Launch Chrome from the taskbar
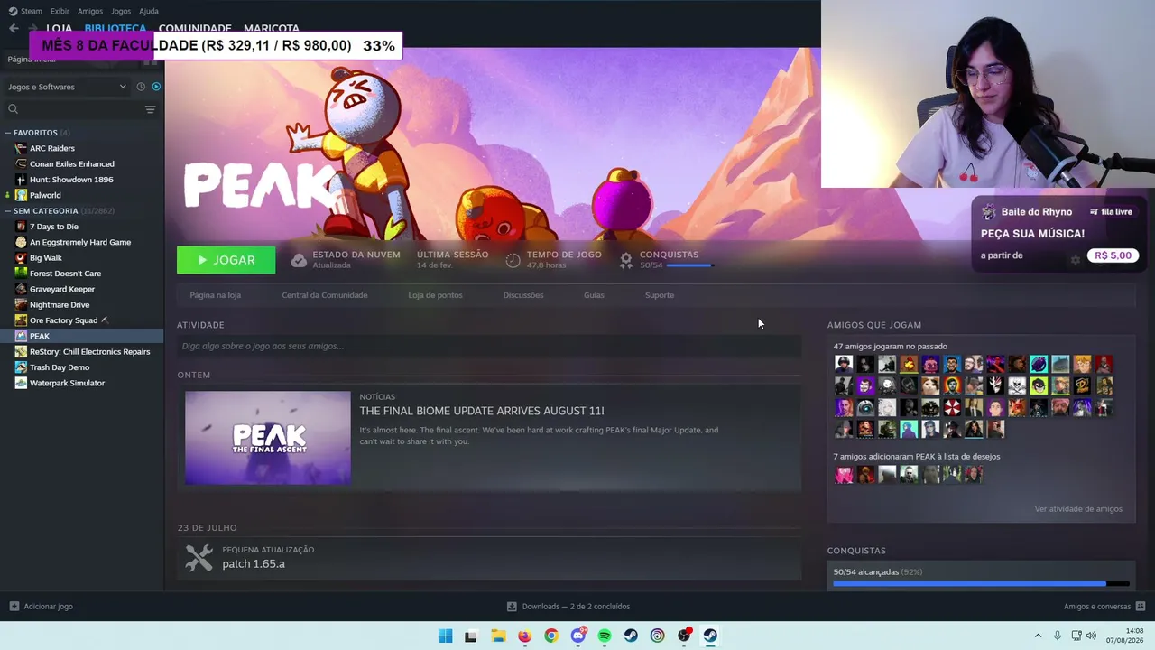 coord(551,636)
